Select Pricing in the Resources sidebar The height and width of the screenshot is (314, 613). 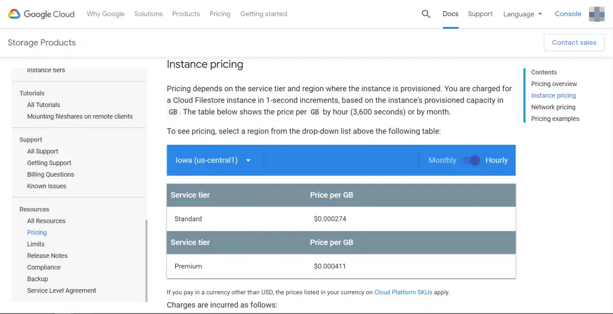(37, 233)
